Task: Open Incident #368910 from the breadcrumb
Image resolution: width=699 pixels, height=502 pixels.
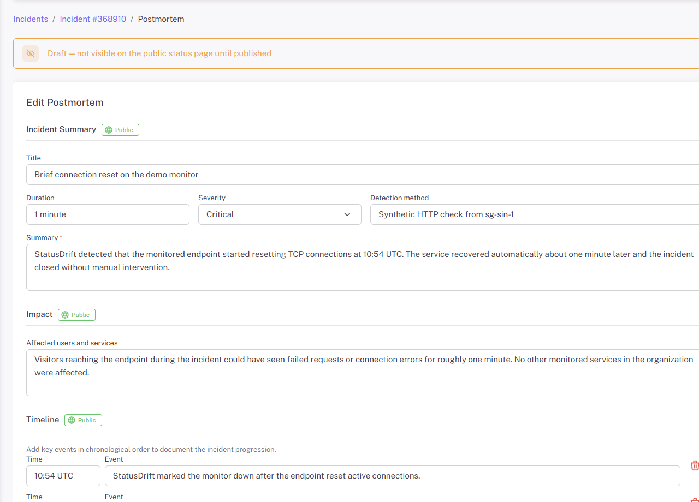Action: [93, 19]
